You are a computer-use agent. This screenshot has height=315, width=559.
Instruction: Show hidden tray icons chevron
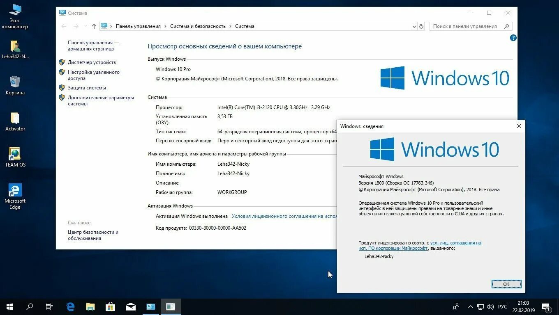pos(470,306)
